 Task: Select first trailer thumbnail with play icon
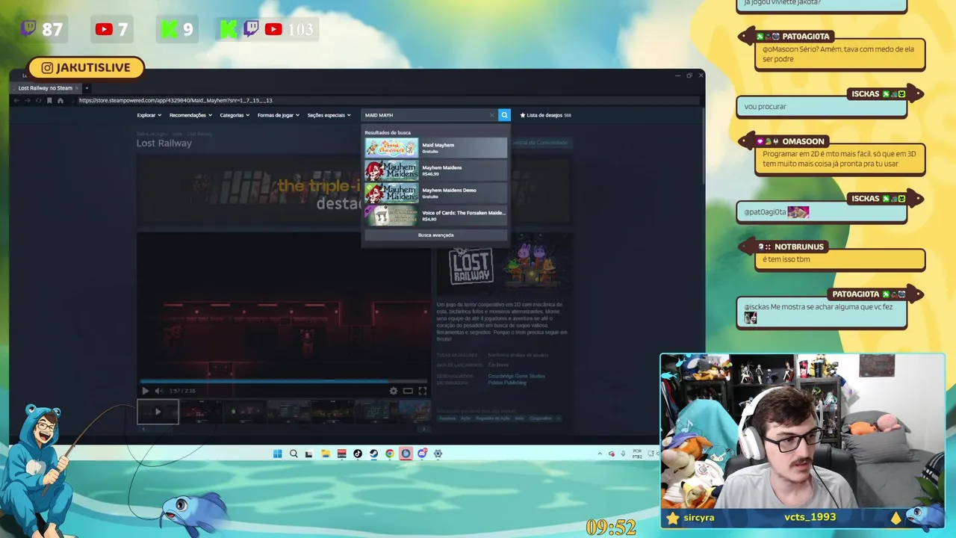point(158,412)
